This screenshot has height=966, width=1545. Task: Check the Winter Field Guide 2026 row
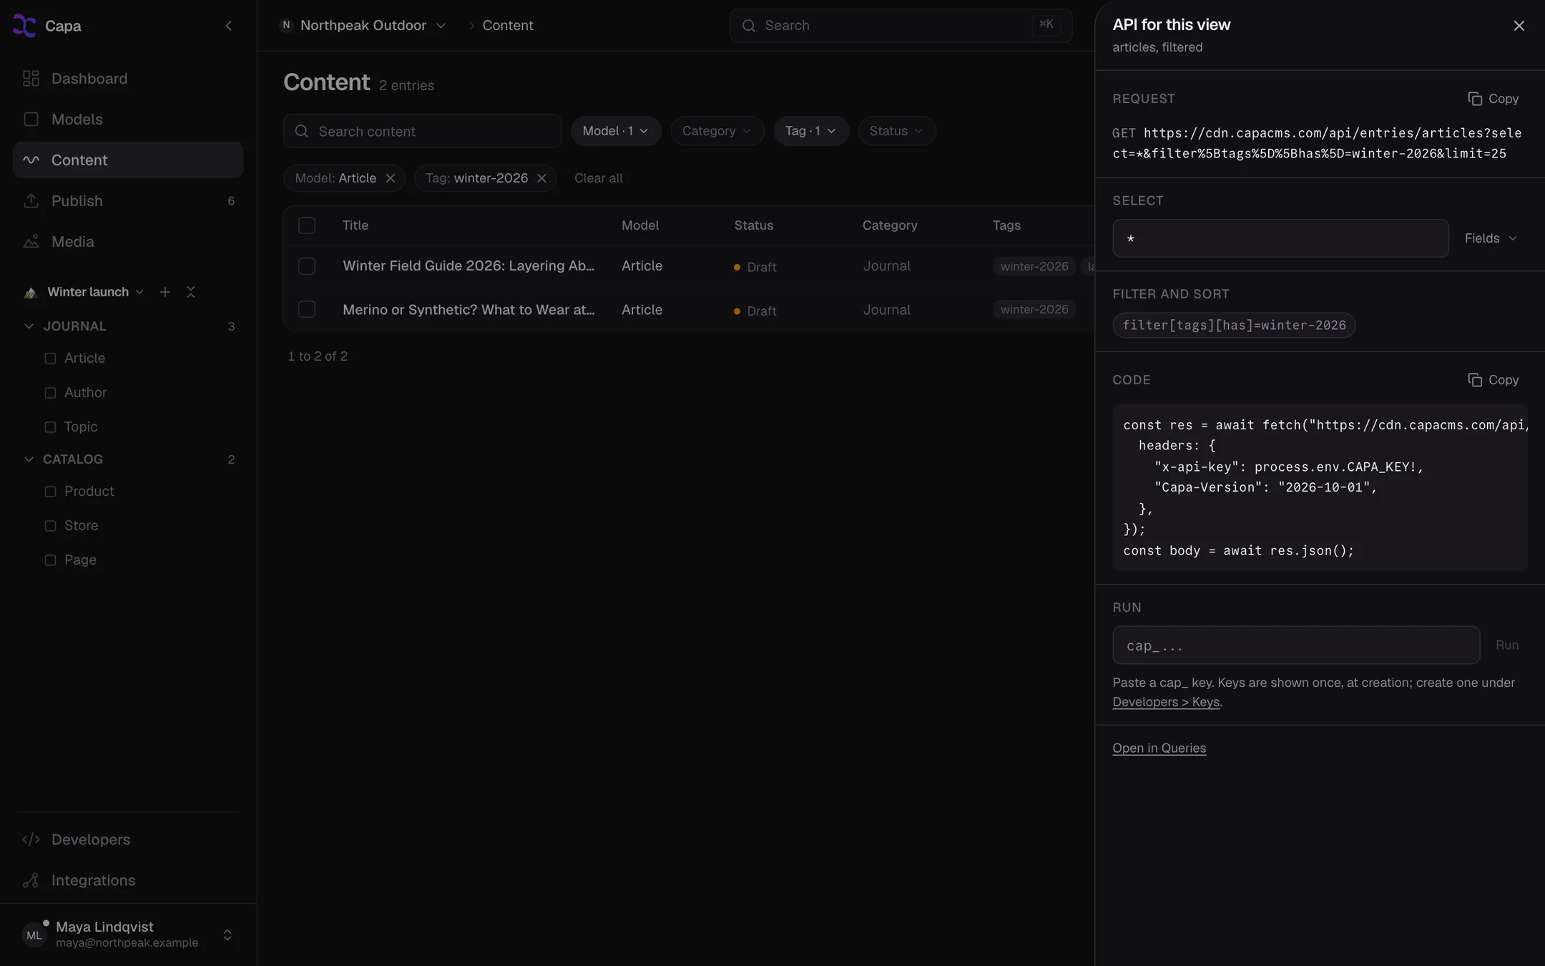point(307,266)
